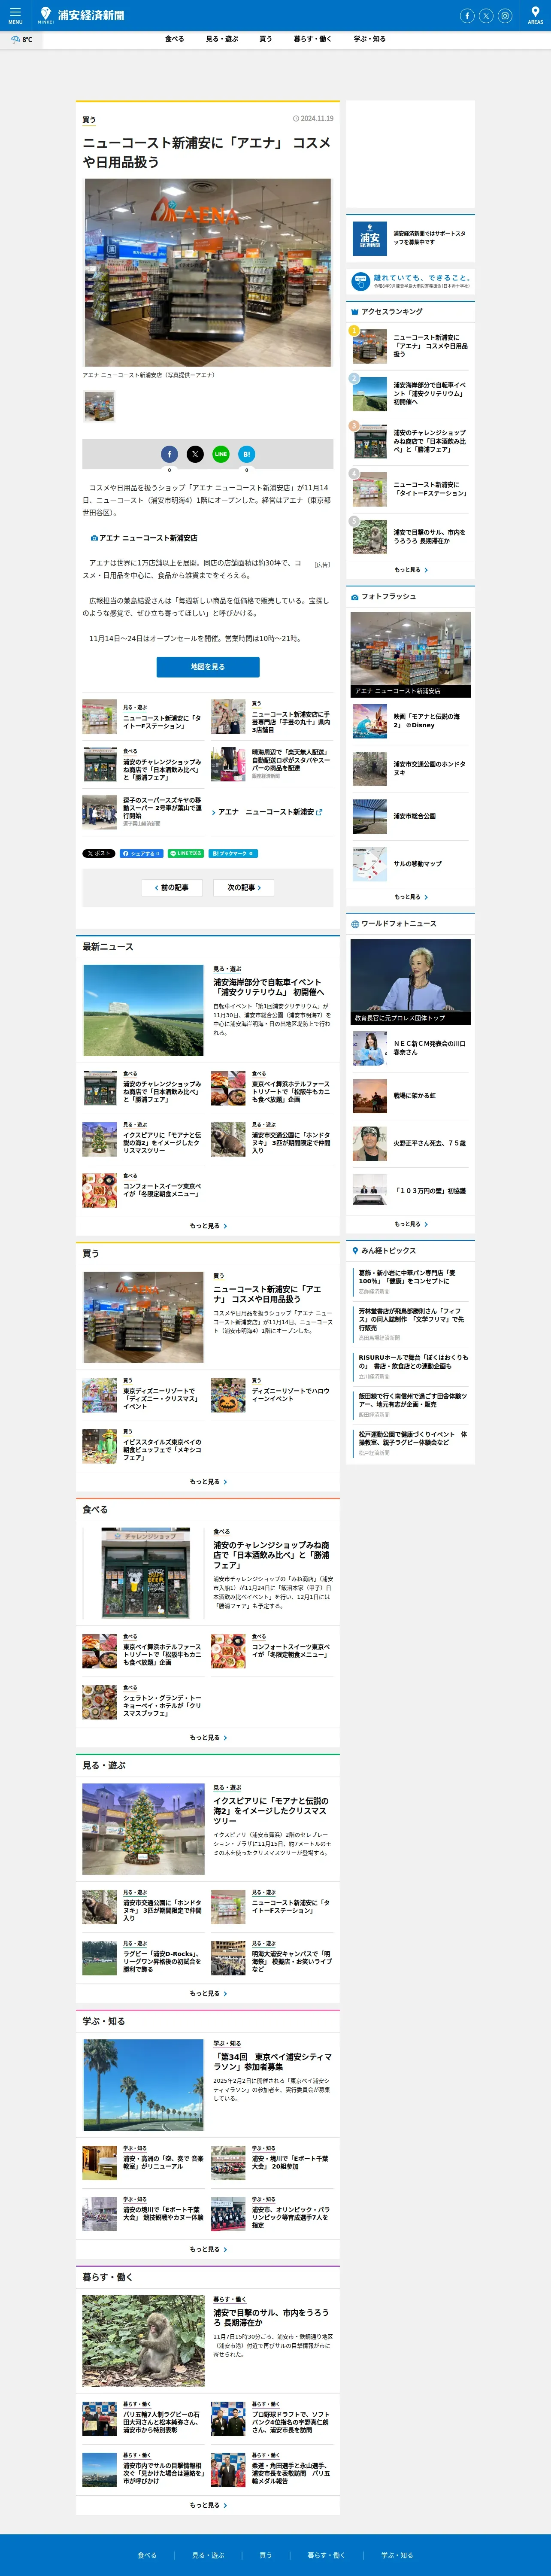Image resolution: width=551 pixels, height=2576 pixels.
Task: Click the small thumbnail below the main article photo
Action: [x=99, y=406]
